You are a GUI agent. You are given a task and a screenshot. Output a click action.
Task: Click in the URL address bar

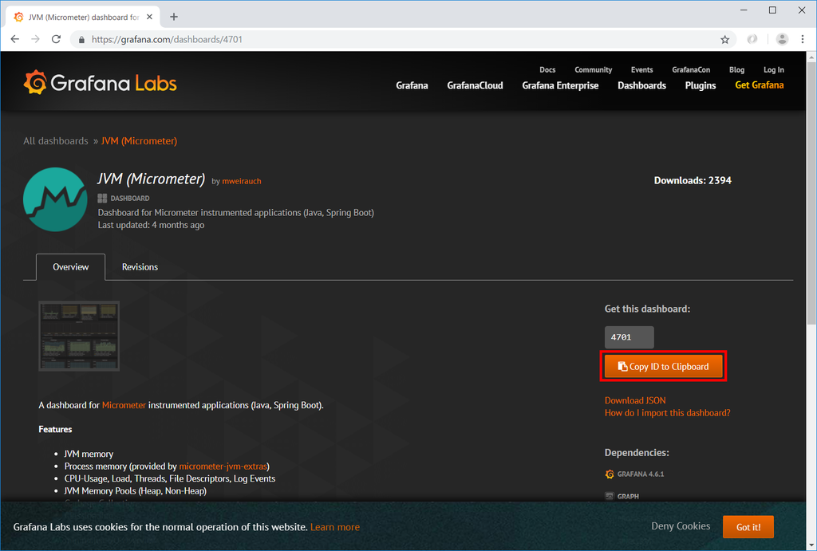coord(401,40)
